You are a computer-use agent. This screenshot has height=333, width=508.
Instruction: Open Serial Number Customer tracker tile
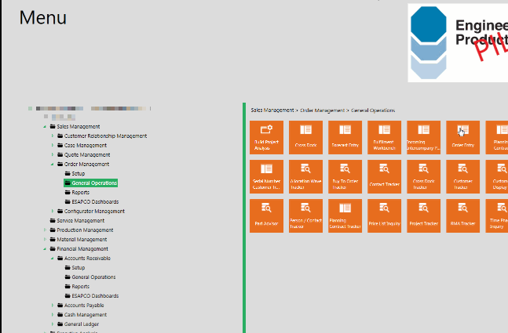point(266,176)
